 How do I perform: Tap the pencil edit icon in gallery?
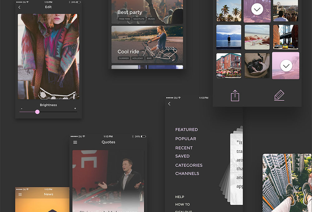pos(279,95)
